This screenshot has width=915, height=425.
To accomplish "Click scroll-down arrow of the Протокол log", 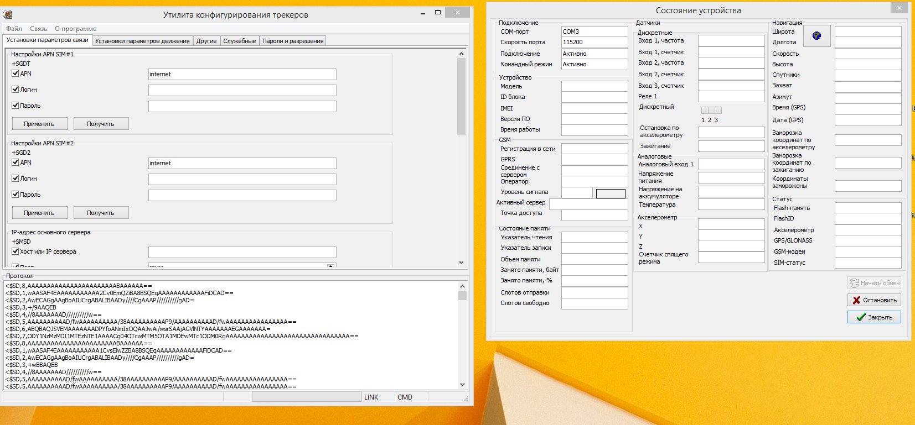I will 462,385.
